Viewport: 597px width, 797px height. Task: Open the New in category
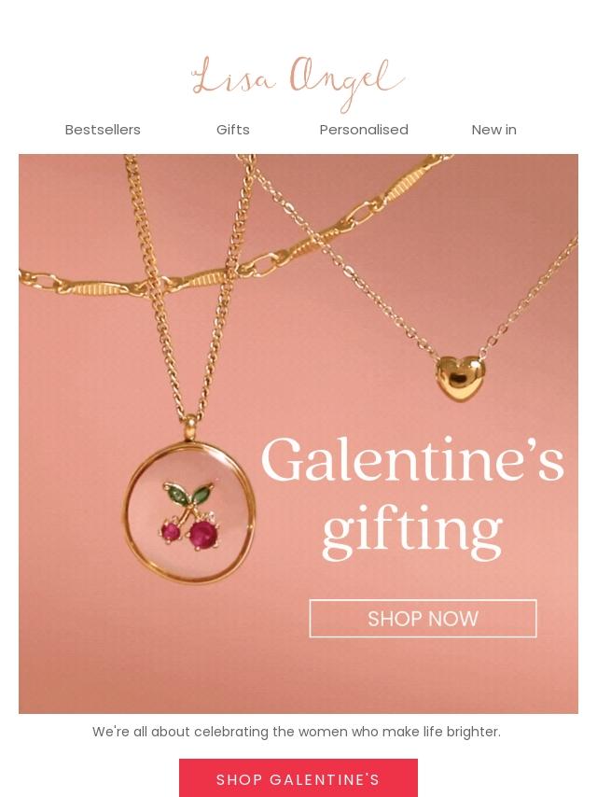tap(493, 130)
